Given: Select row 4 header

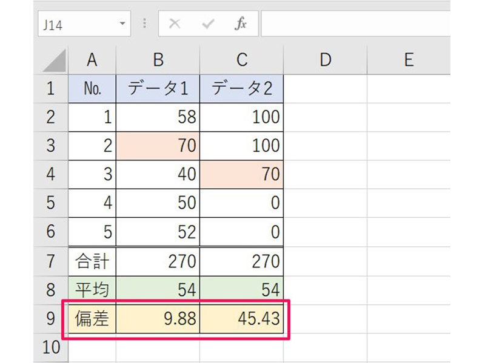Looking at the screenshot, I should pos(51,175).
